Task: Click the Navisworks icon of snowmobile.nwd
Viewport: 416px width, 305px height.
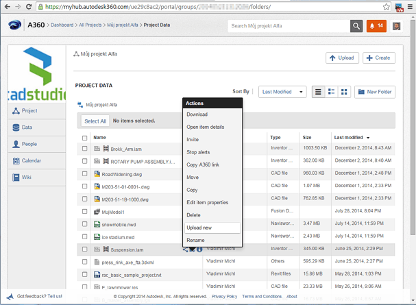Action: coord(97,224)
